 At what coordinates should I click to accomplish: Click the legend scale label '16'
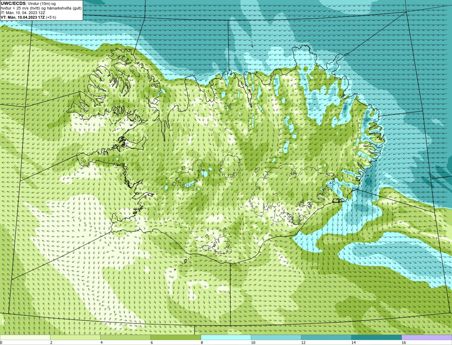[x=404, y=343]
